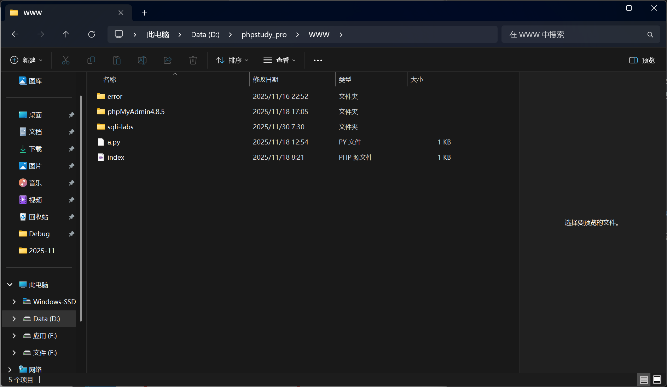Click phpstudy_pro in the address breadcrumb
Viewport: 667px width, 387px height.
(x=264, y=34)
